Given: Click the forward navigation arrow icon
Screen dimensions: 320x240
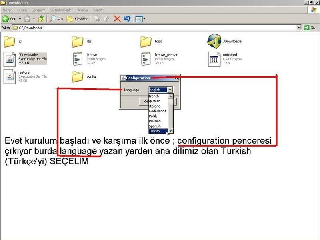Looking at the screenshot, I should tap(27, 19).
